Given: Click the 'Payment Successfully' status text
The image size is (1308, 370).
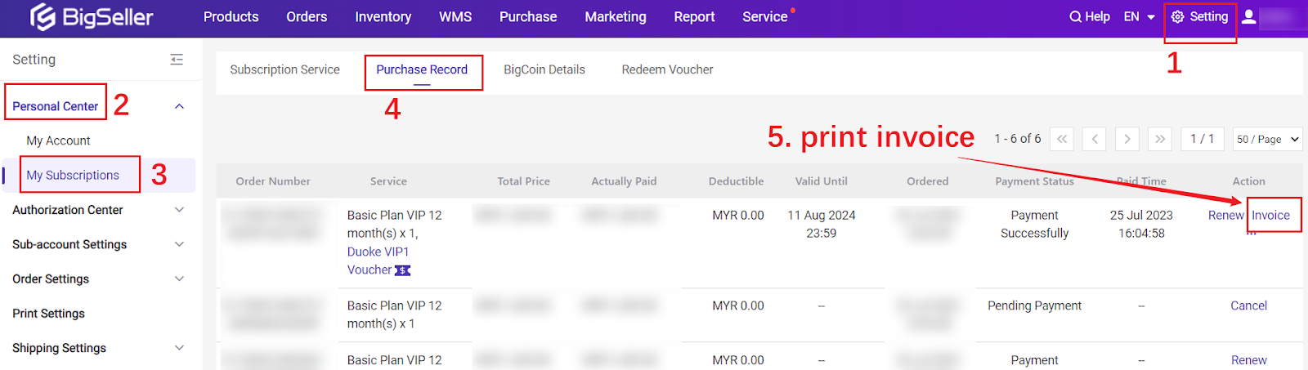Looking at the screenshot, I should pyautogui.click(x=1034, y=225).
